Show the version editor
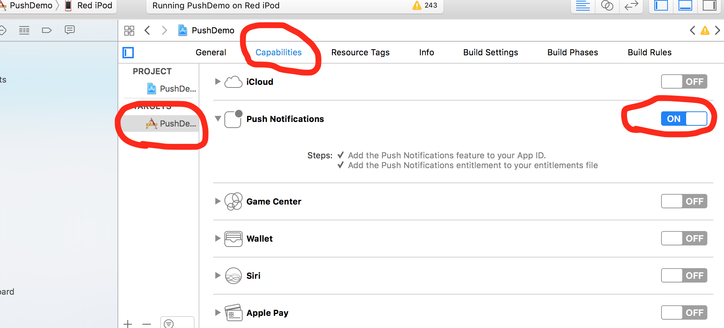 click(x=631, y=6)
